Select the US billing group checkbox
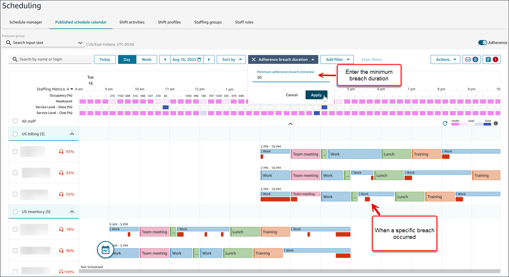 pos(15,134)
